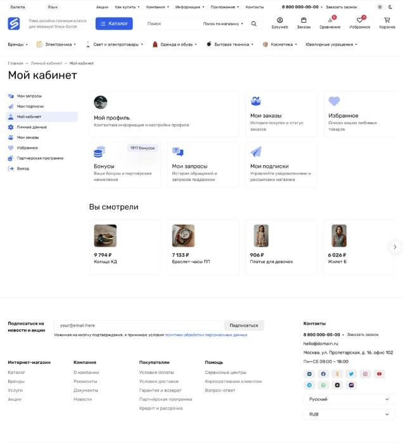The height and width of the screenshot is (443, 403).
Task: Select Партнерская программа in sidebar
Action: click(42, 158)
